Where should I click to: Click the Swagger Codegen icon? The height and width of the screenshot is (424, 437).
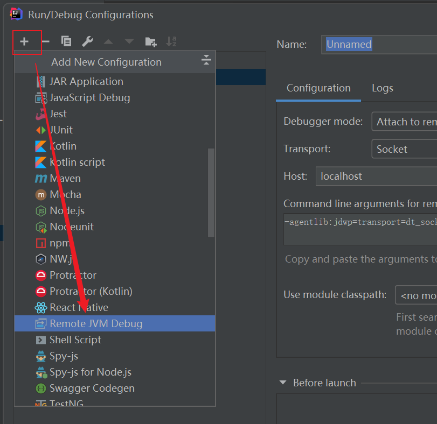41,388
